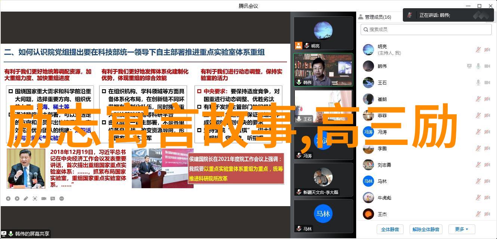
Task: Click 韩伟的屏幕共享 status label
Action: click(32, 234)
